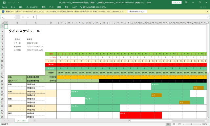Open the ヘルプ ribbon tab

click(74, 7)
